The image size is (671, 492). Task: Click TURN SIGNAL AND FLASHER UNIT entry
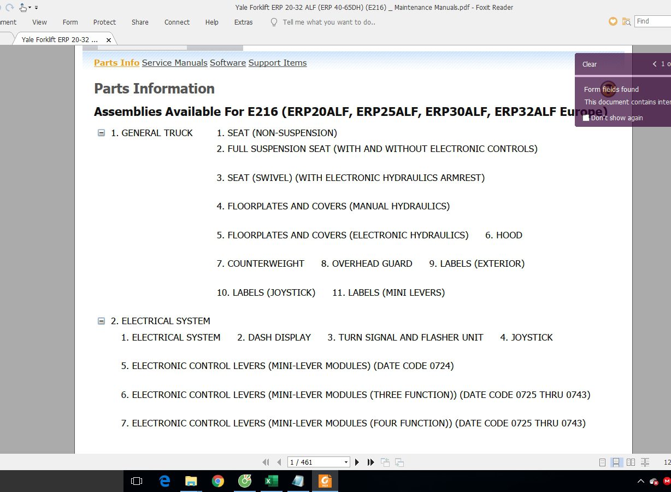405,337
